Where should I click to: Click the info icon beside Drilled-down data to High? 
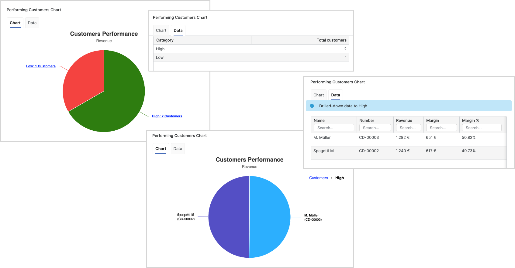point(312,106)
